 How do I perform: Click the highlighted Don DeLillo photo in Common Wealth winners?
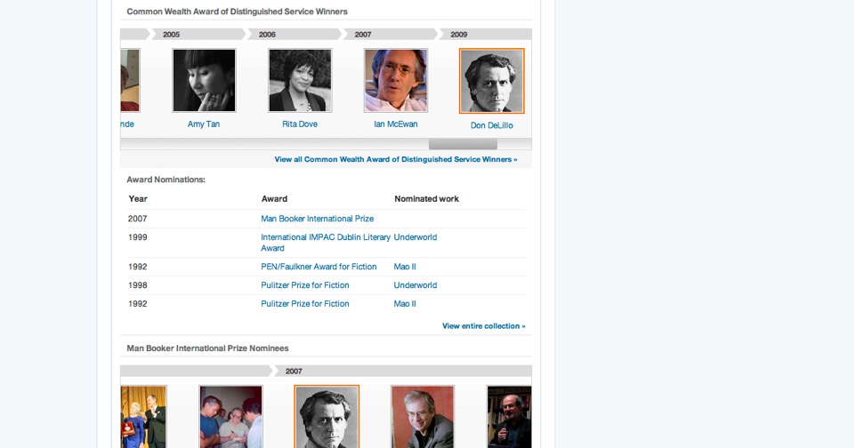pyautogui.click(x=492, y=81)
